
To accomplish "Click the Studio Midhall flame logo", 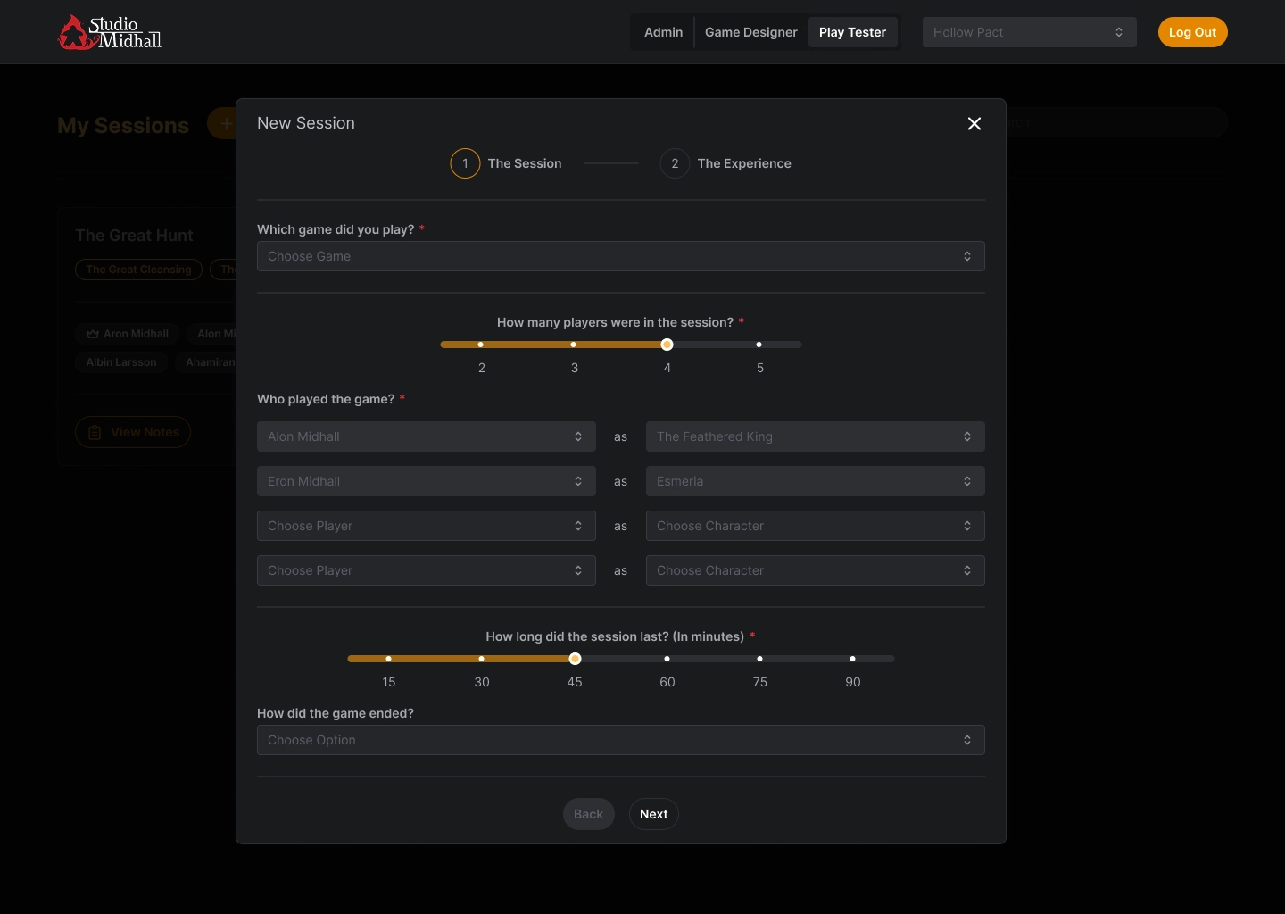I will coord(75,32).
